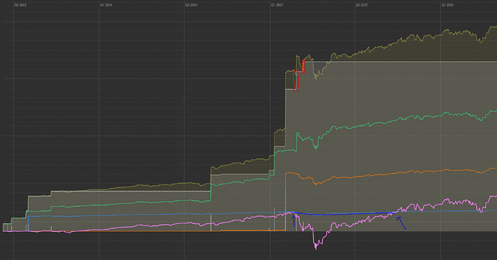Click the Q3 2023 time axis label

point(20,5)
